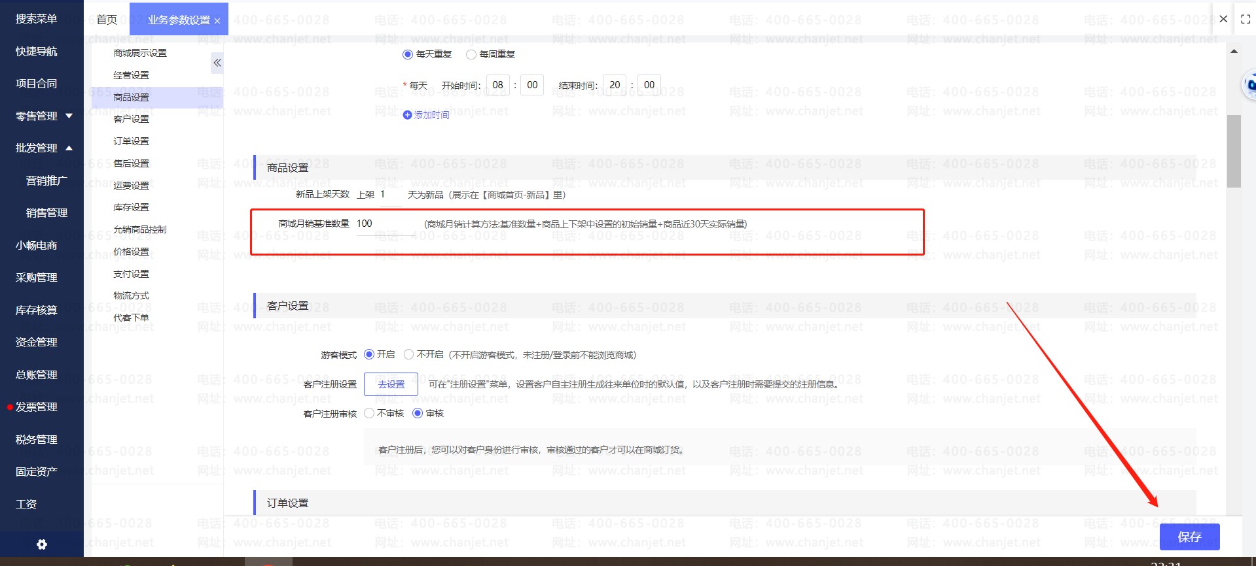
Task: Jump to 运费设置 section
Action: pos(131,186)
